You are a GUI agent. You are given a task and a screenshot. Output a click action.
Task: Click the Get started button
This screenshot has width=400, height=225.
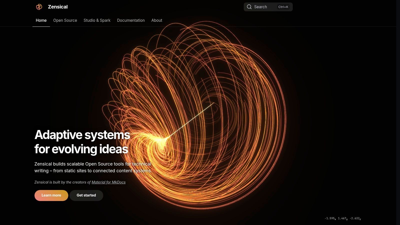86,195
